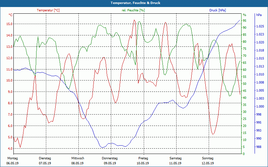Click the 1.025 tick on the pressure axis
The image size is (268, 167).
coord(260,26)
